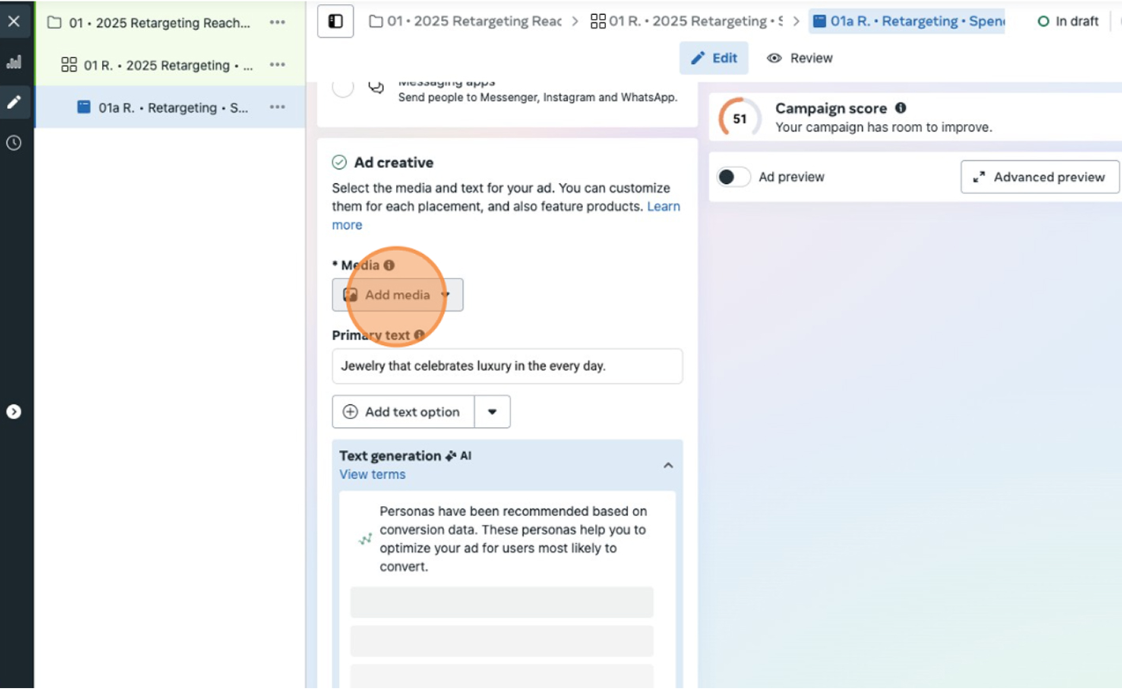
Task: Click the Campaign score info icon
Action: pyautogui.click(x=901, y=108)
